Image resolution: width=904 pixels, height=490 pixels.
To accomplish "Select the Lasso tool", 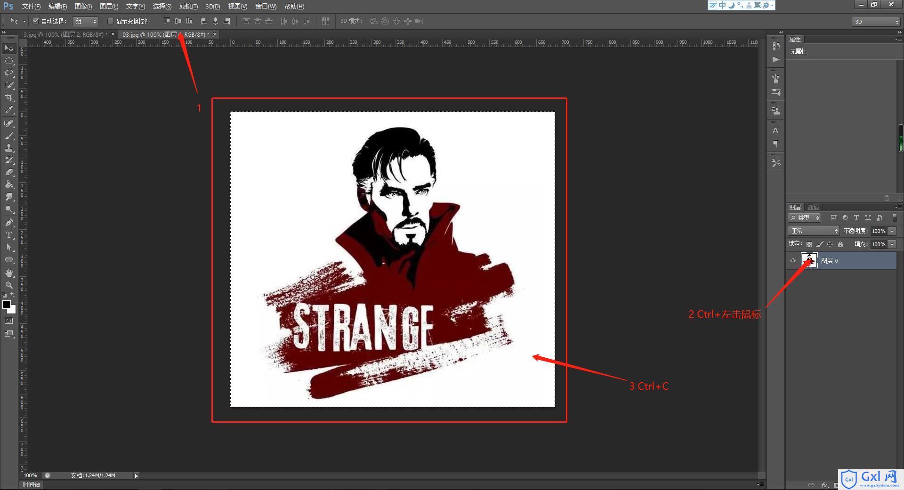I will click(x=9, y=73).
